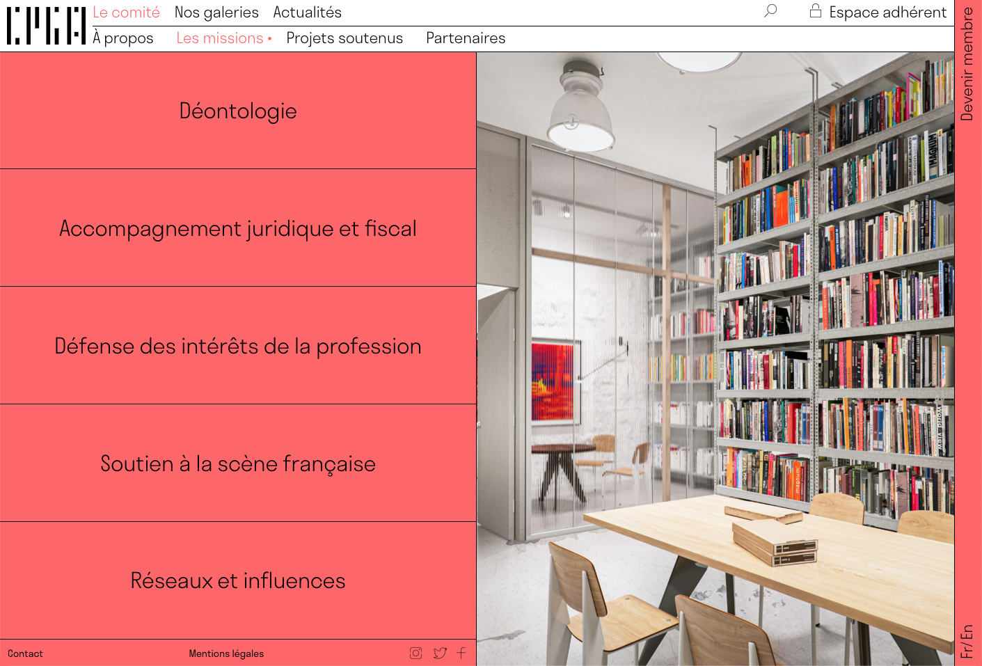982x666 pixels.
Task: Click the Espace adhérent link
Action: [x=887, y=13]
